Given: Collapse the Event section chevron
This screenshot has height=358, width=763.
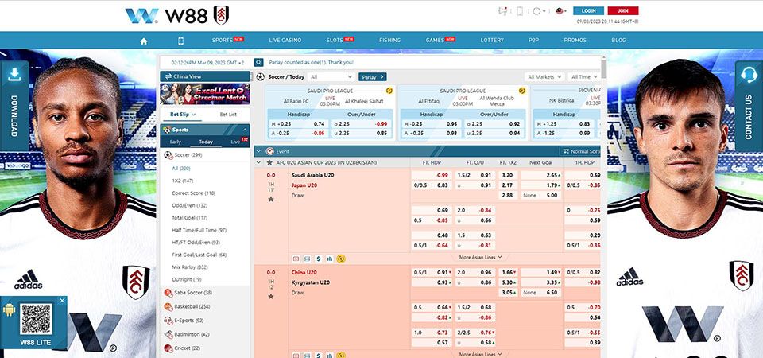Looking at the screenshot, I should 258,151.
